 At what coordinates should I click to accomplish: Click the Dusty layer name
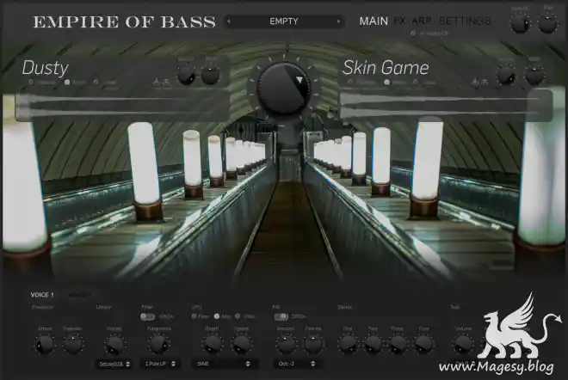pyautogui.click(x=46, y=68)
